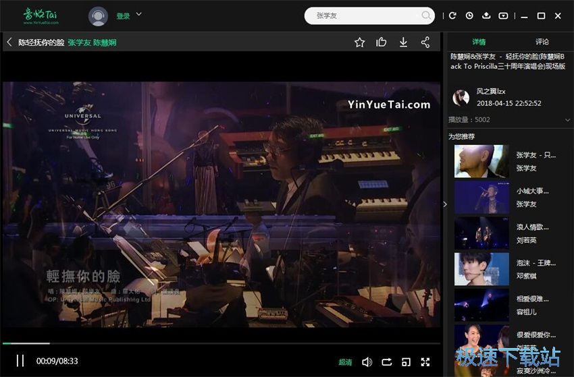Click artist name 邓紫棋

coord(527,276)
